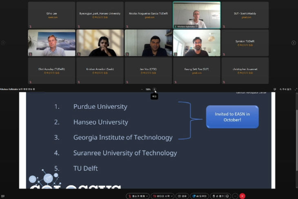298x199 pixels.
Task: Click the 150% zoom level value
Action: [x=148, y=89]
